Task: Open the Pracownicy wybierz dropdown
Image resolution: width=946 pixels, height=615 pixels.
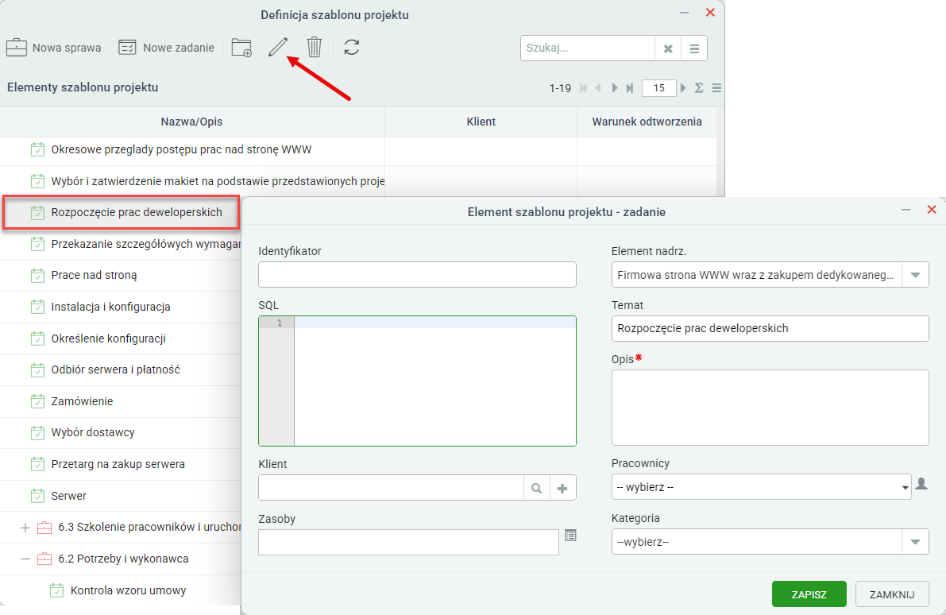Action: (762, 487)
